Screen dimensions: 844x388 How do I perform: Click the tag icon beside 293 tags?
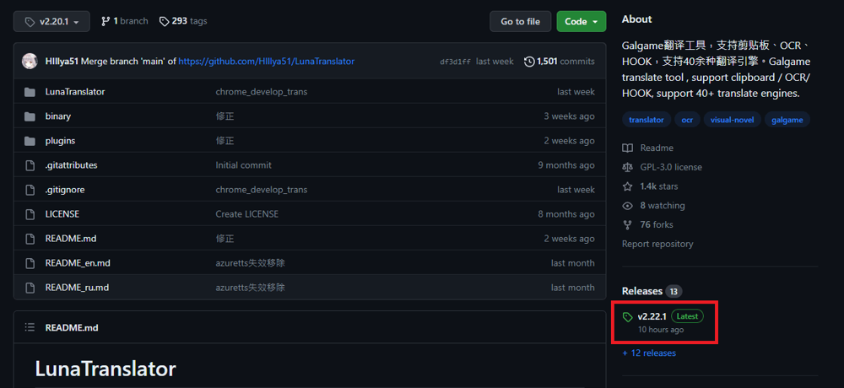(x=164, y=21)
